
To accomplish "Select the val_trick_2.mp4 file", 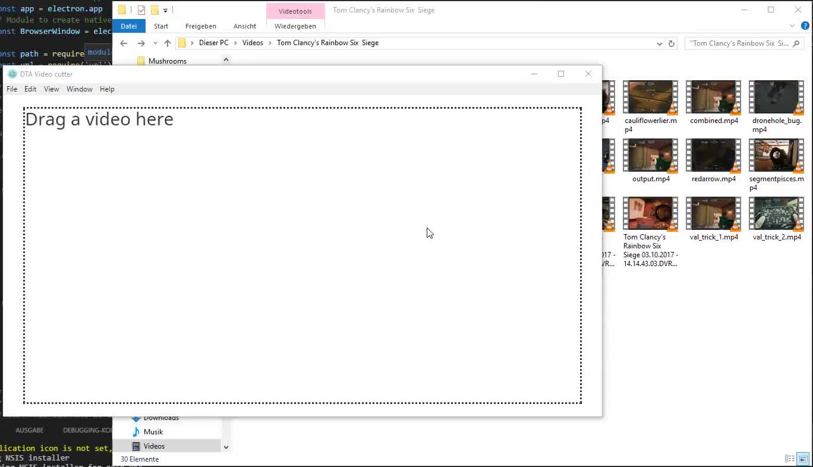I will (x=777, y=219).
